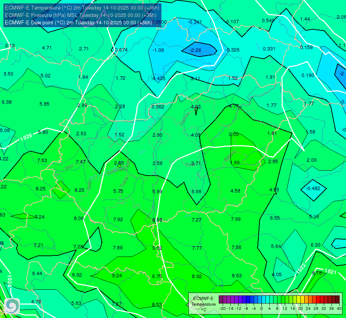Click the legend tick label 28

click(316, 308)
